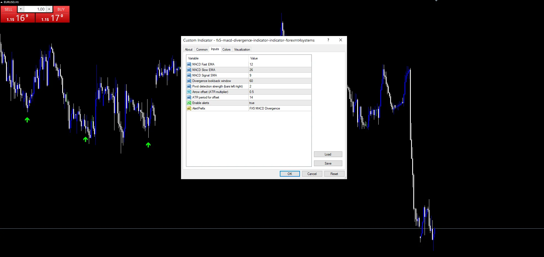Click the first green up arrow signal
This screenshot has height=257, width=544.
tap(27, 120)
